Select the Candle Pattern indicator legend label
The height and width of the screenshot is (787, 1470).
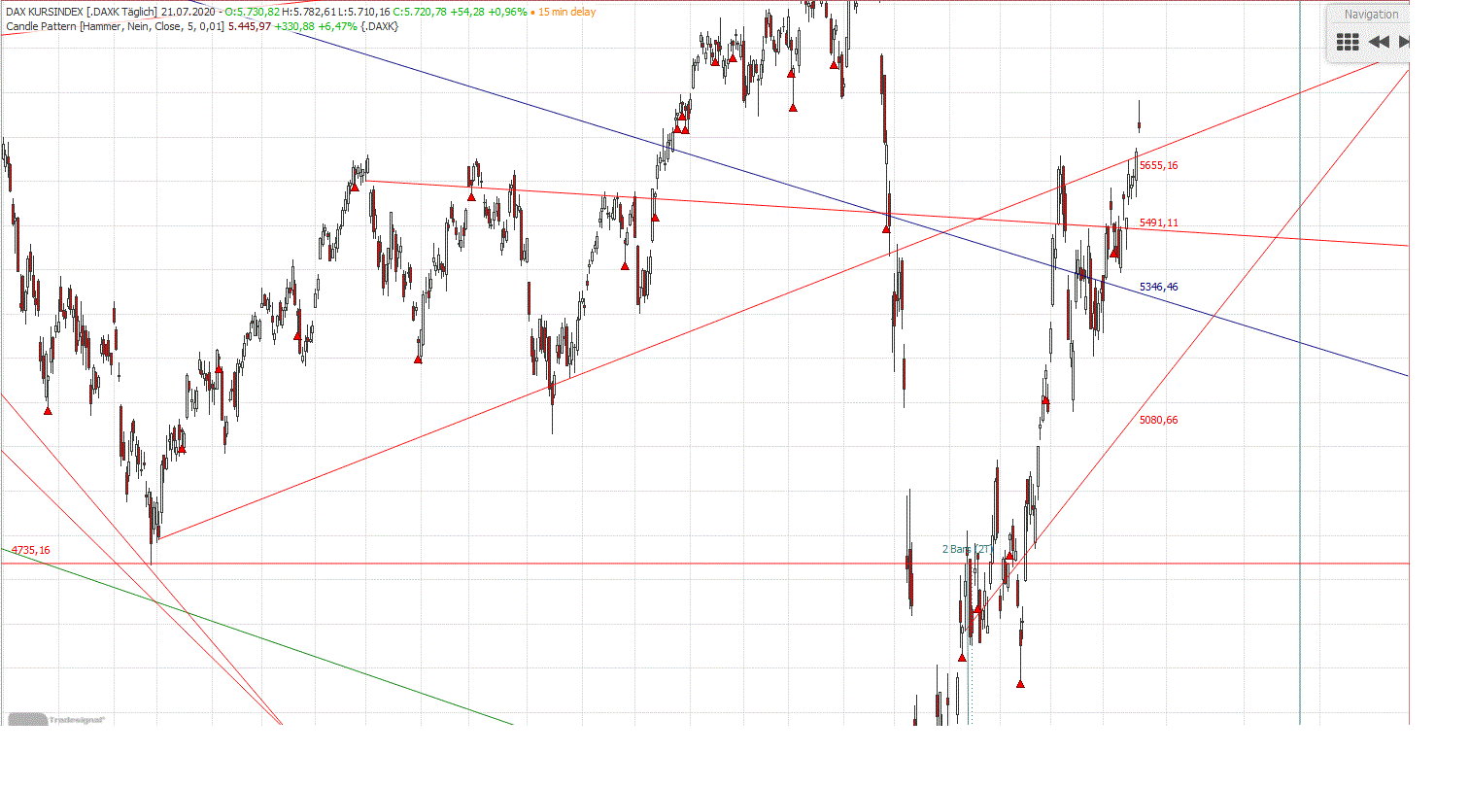point(116,26)
